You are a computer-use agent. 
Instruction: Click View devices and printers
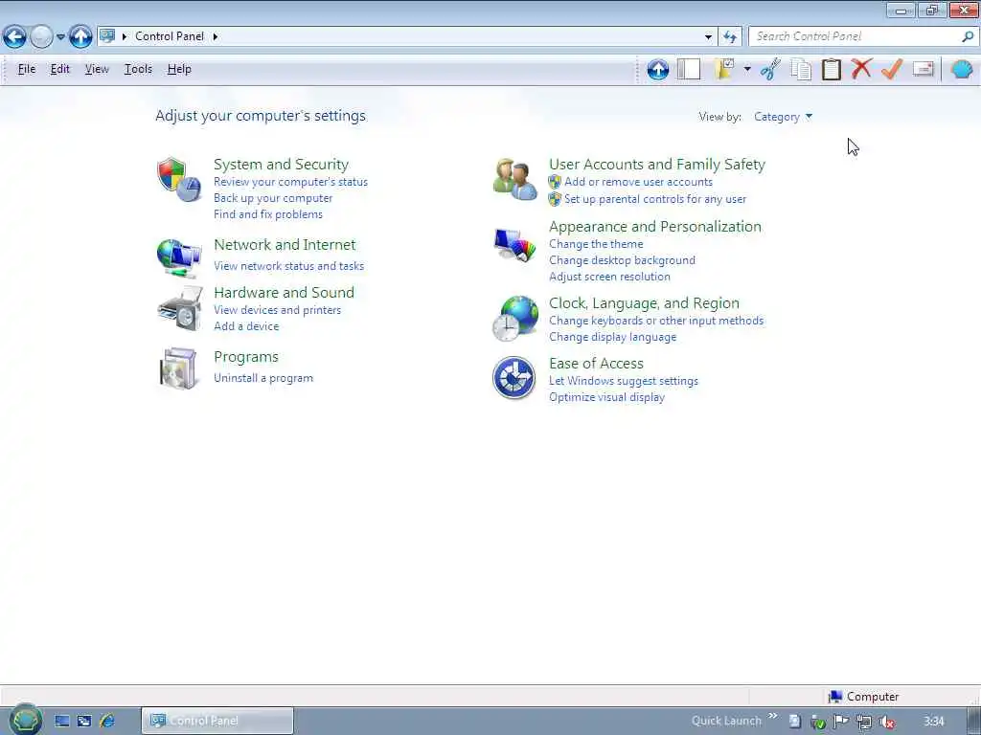pyautogui.click(x=277, y=310)
